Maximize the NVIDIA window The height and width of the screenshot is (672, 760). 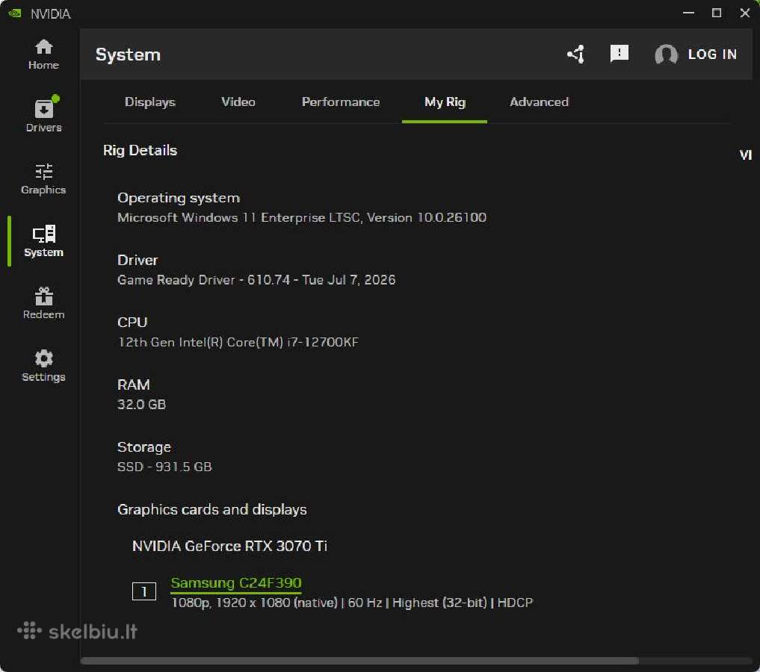click(x=717, y=13)
